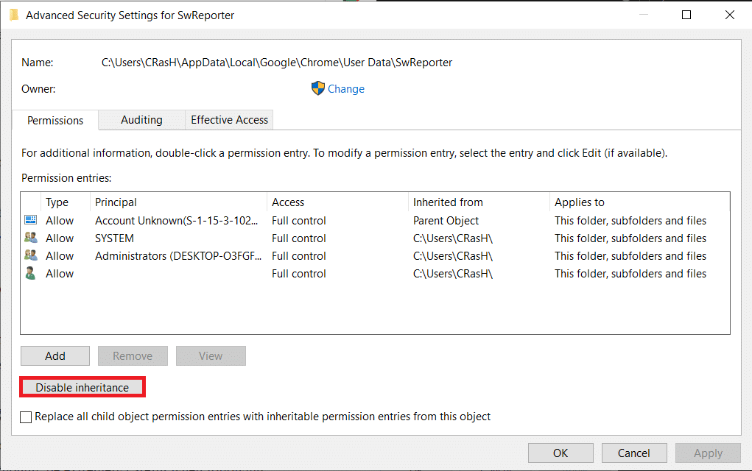The image size is (752, 471).
Task: Confirm with the OK button
Action: click(x=560, y=453)
